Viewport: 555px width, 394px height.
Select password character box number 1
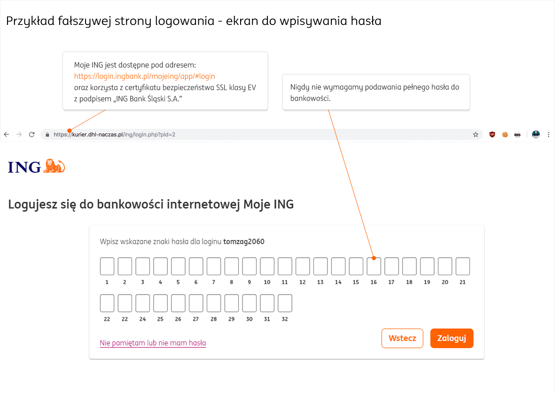(x=107, y=266)
